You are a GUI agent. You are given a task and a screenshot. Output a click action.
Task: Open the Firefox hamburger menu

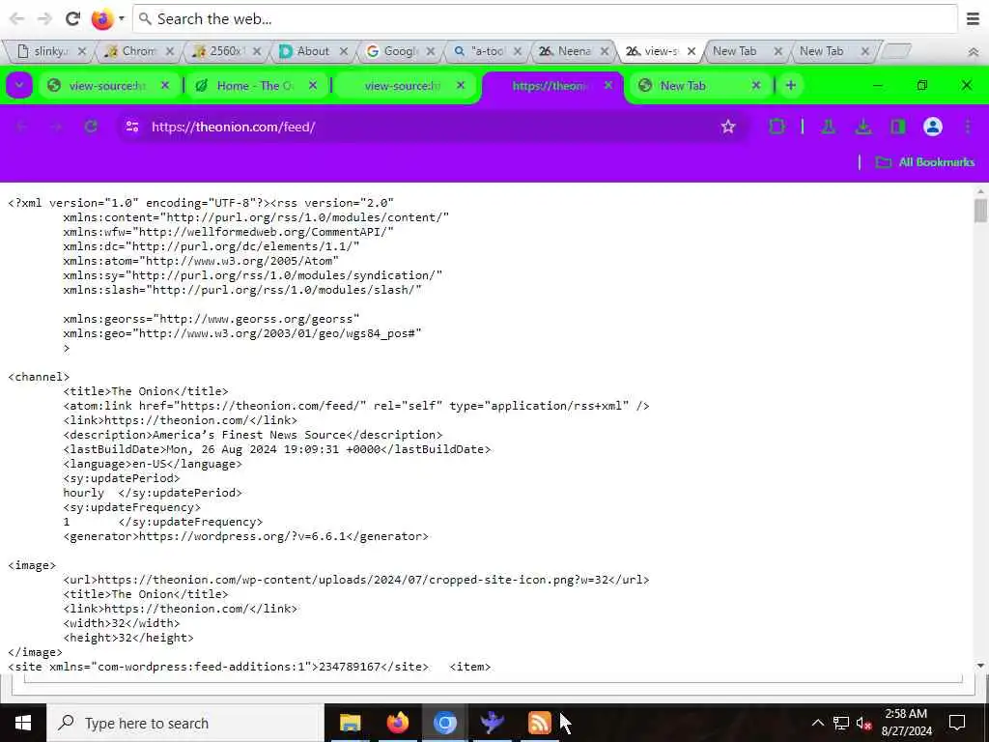click(x=974, y=19)
